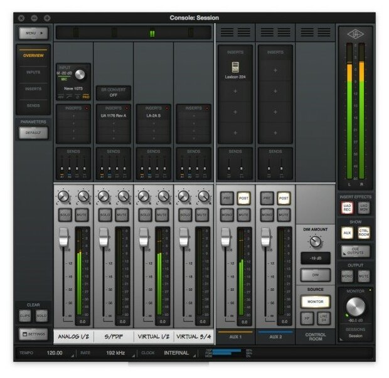The image size is (389, 378).
Task: Switch to the OVERVIEW view
Action: click(x=33, y=56)
